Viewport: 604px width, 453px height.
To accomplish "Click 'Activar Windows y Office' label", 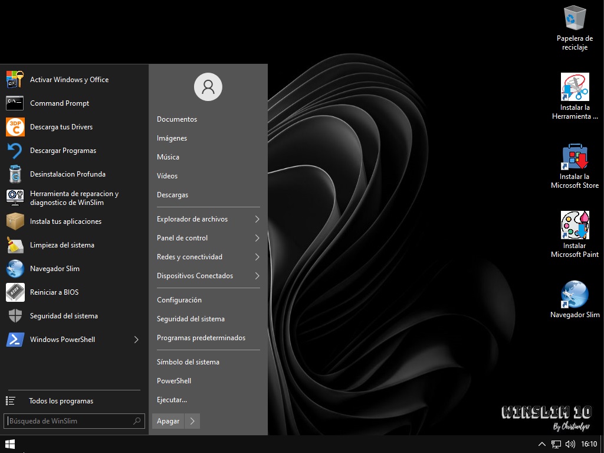I will click(70, 80).
